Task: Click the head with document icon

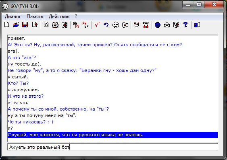Action: (125, 25)
